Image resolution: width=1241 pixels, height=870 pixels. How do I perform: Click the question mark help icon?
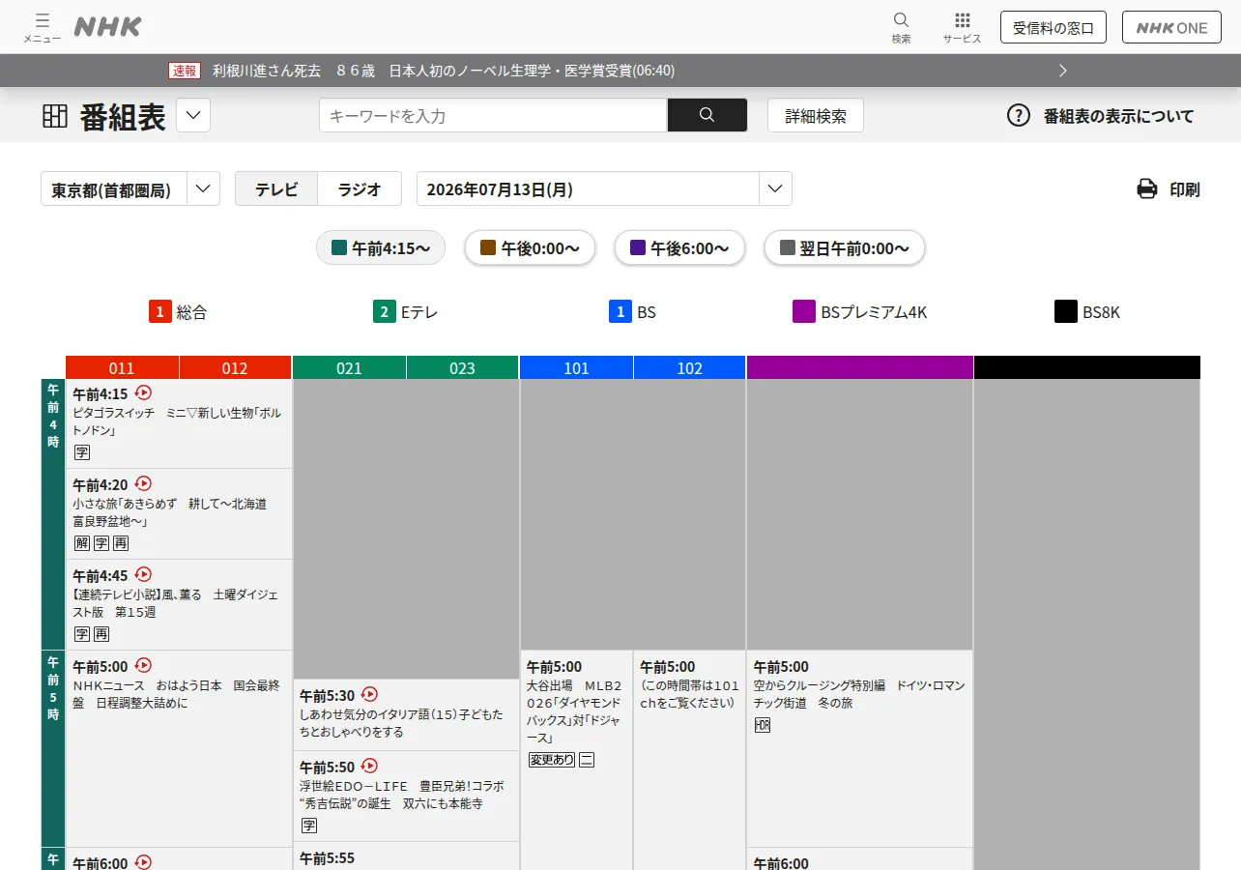click(1019, 115)
